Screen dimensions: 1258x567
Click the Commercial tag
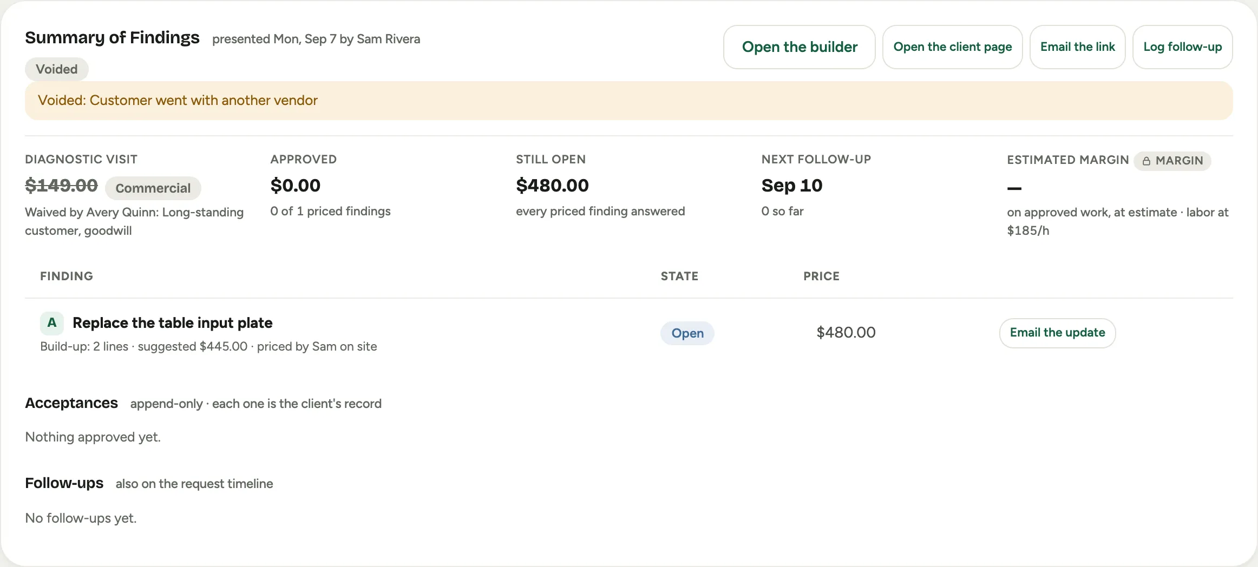153,188
